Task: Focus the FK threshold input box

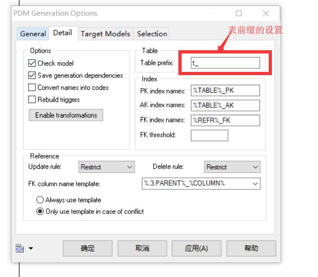Action: [x=209, y=135]
